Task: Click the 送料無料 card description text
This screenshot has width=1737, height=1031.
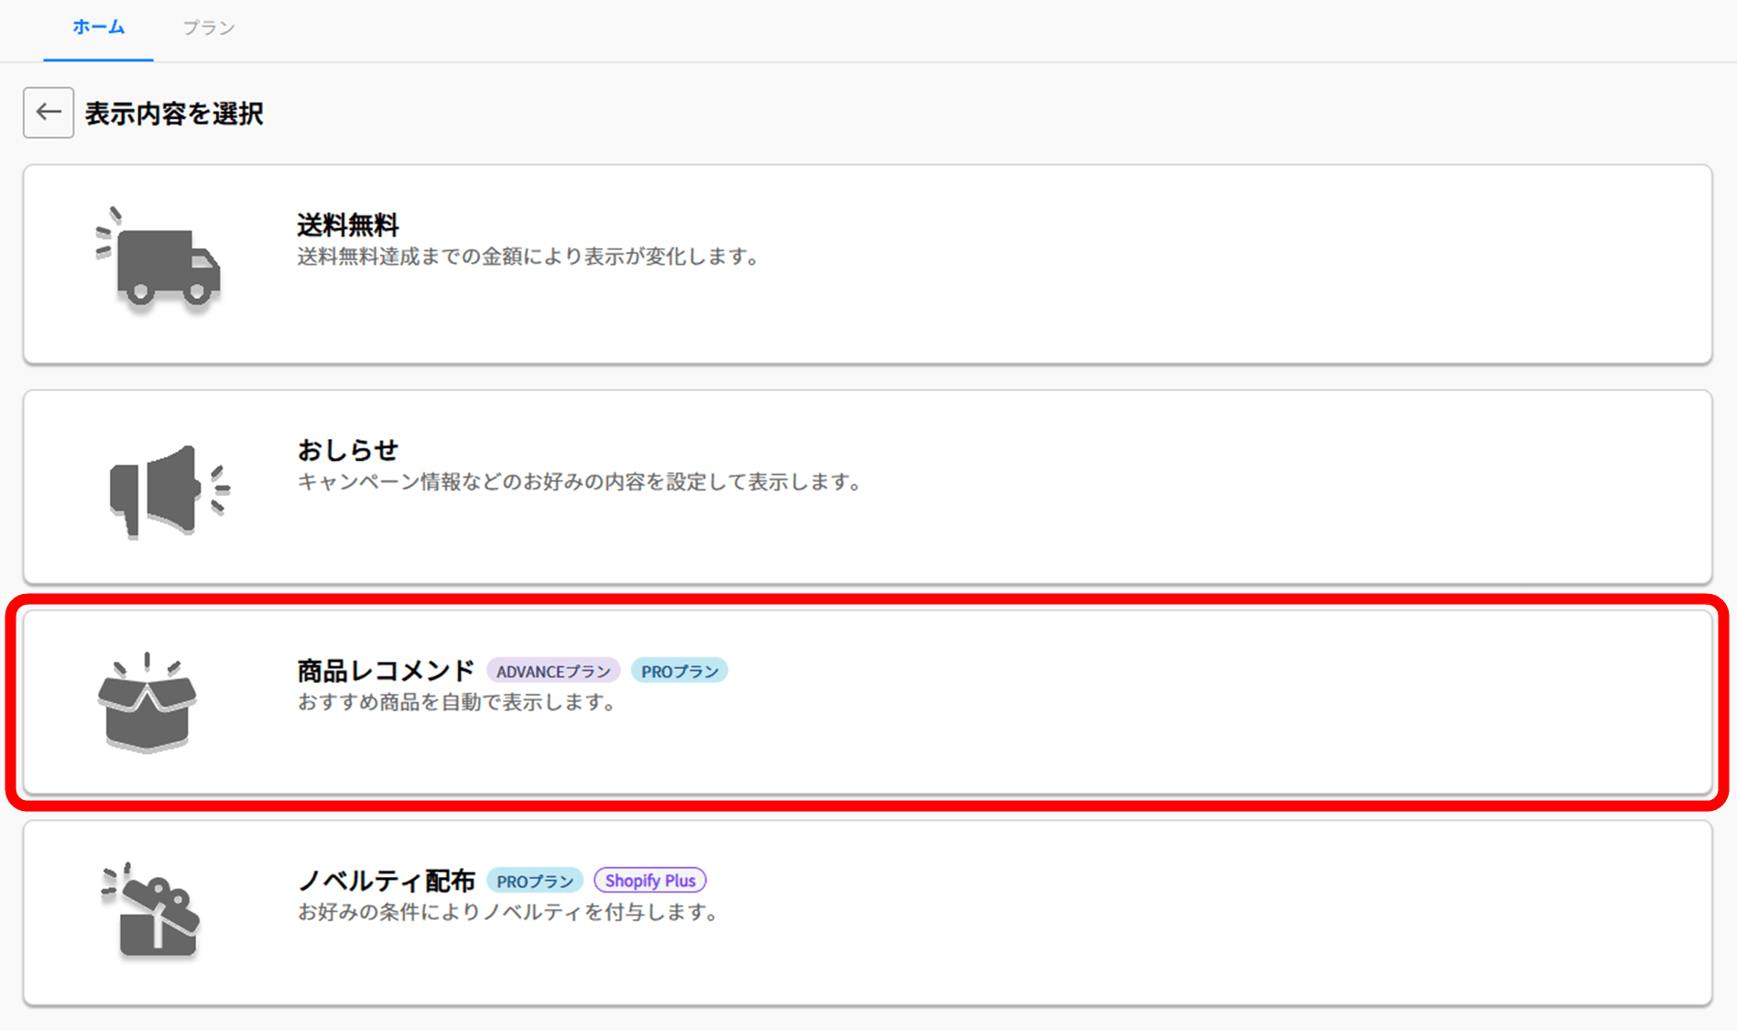Action: 528,258
